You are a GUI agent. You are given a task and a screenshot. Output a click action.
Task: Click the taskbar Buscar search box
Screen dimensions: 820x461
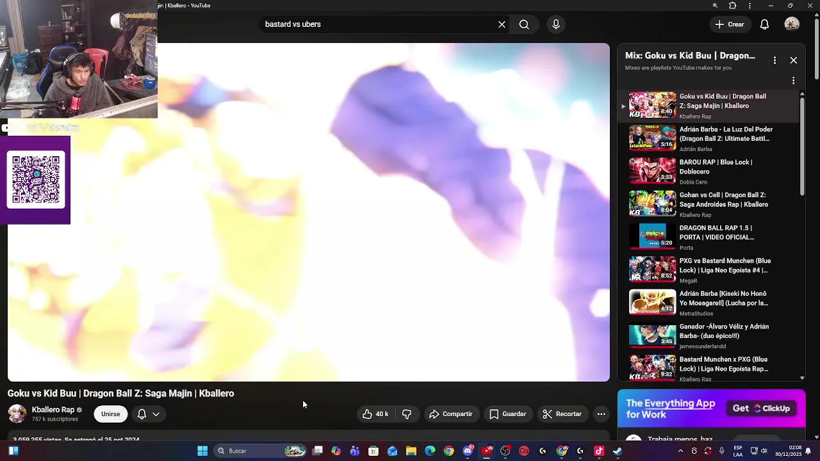[x=260, y=451]
